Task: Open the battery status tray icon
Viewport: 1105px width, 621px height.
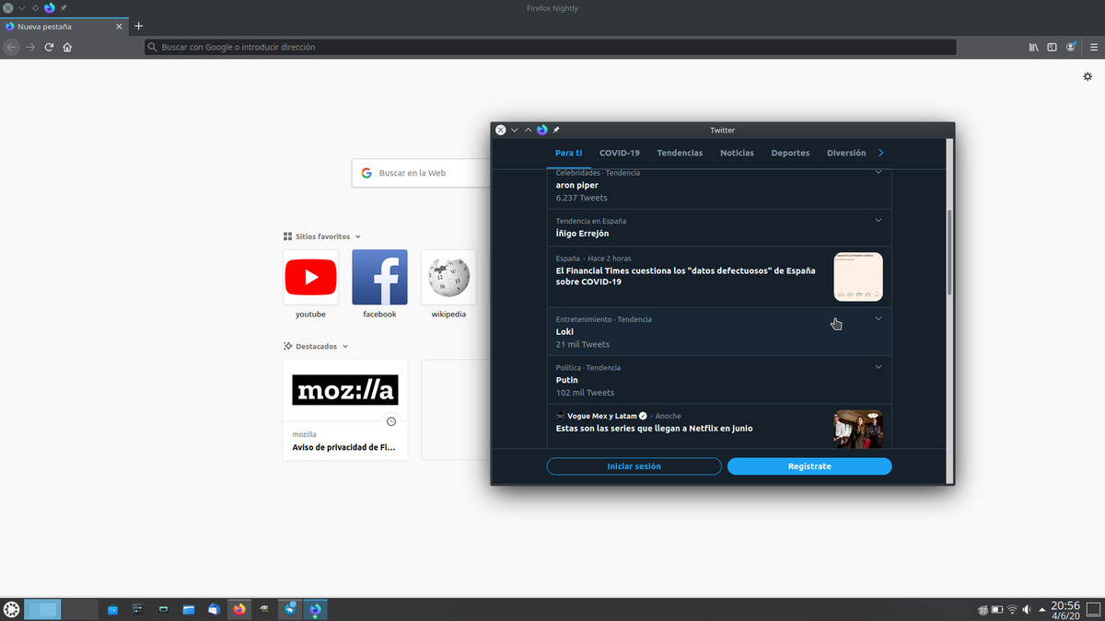Action: point(996,609)
